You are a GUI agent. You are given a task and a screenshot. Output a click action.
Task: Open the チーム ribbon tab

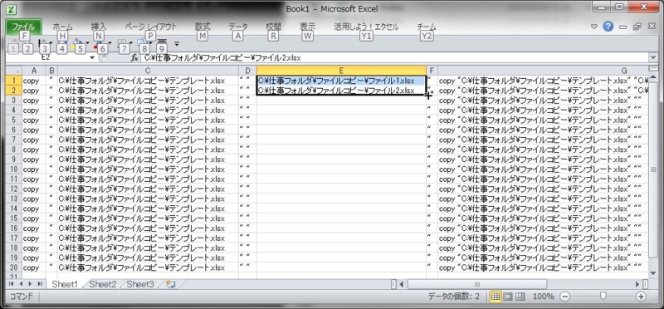tap(427, 27)
